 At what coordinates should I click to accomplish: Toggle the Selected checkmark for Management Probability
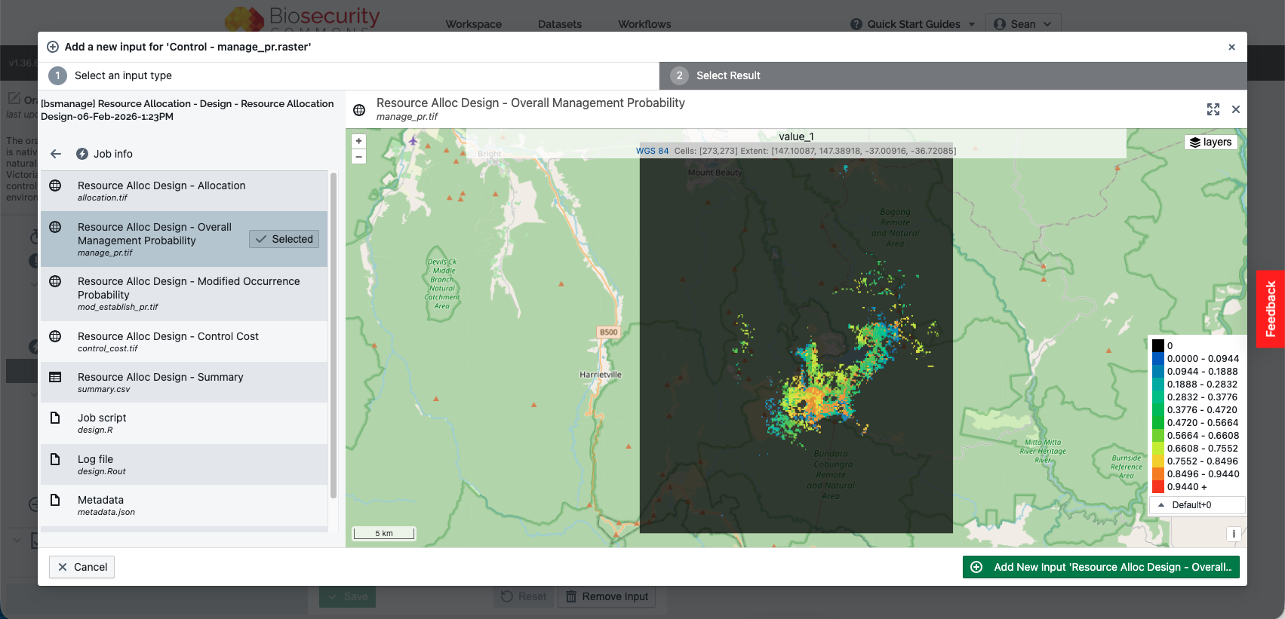284,239
